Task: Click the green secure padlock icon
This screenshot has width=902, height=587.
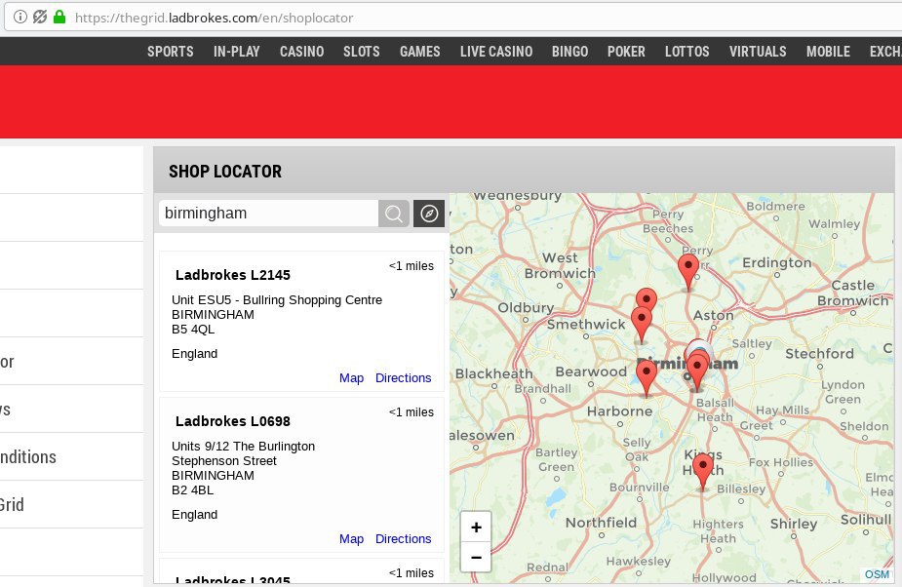Action: pos(59,18)
